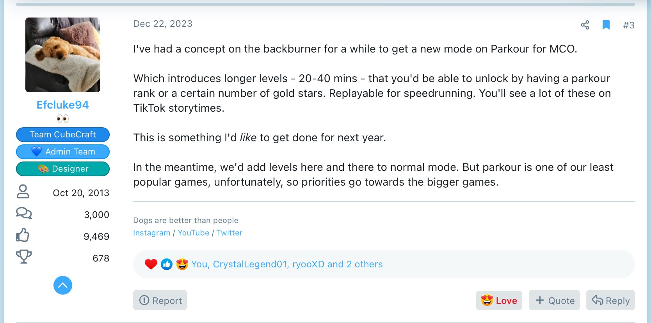This screenshot has width=651, height=323.
Task: Open the YouTube signature link
Action: [194, 233]
